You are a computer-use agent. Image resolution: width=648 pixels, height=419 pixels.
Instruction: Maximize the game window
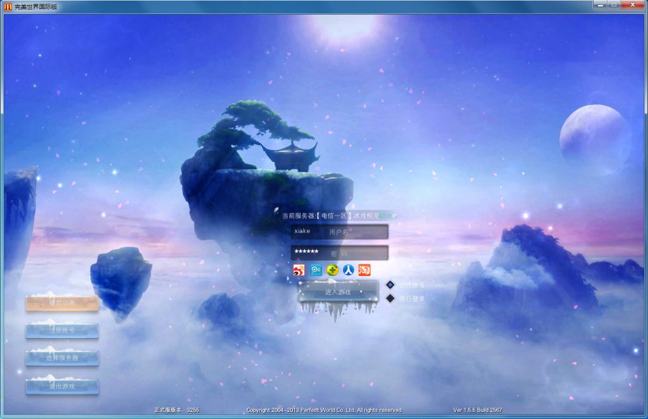[613, 4]
